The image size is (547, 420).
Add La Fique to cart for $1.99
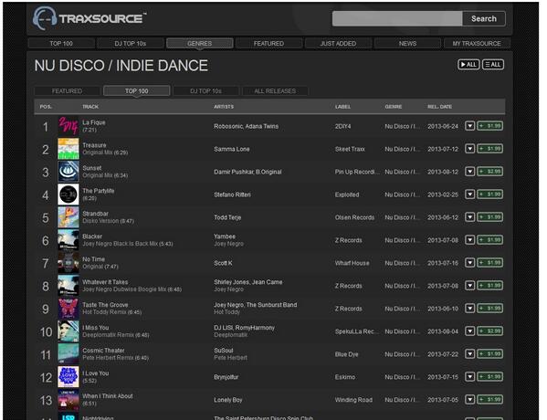(489, 126)
